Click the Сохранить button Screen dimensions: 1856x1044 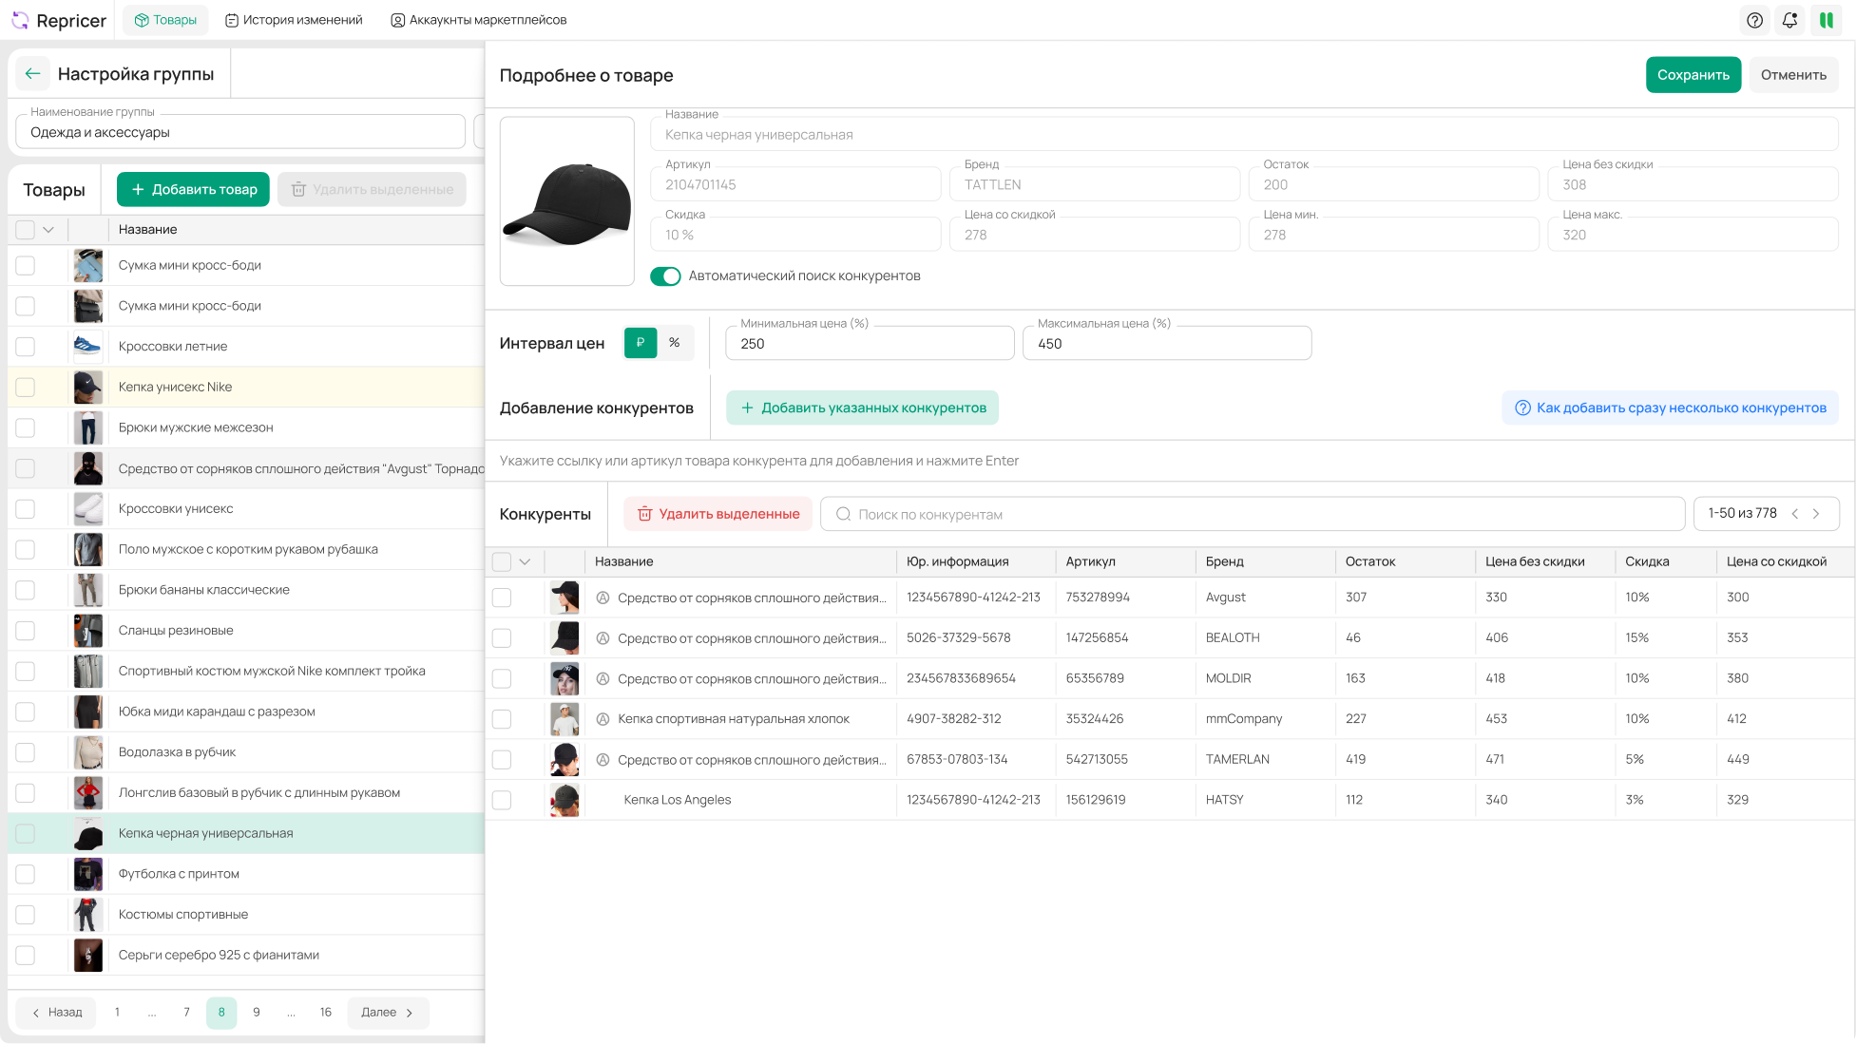(x=1693, y=75)
